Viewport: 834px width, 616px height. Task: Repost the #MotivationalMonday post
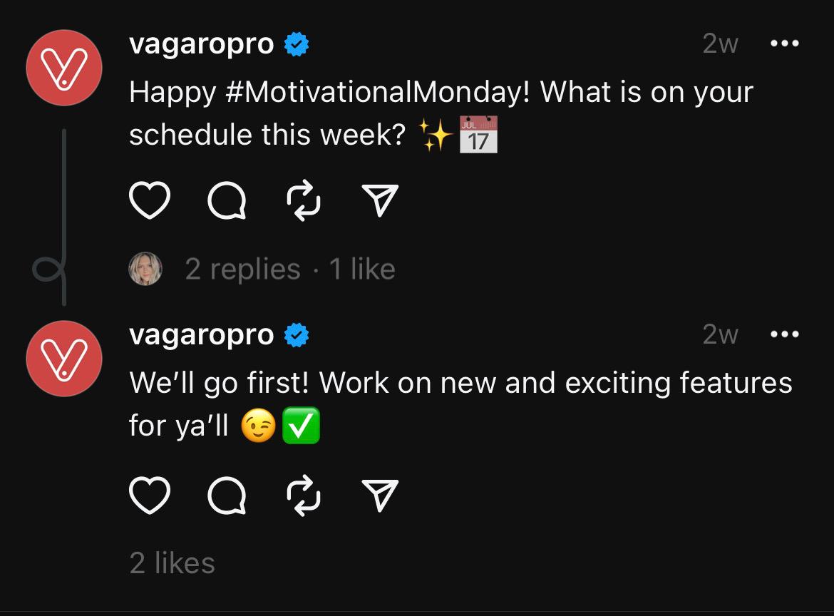pyautogui.click(x=304, y=201)
